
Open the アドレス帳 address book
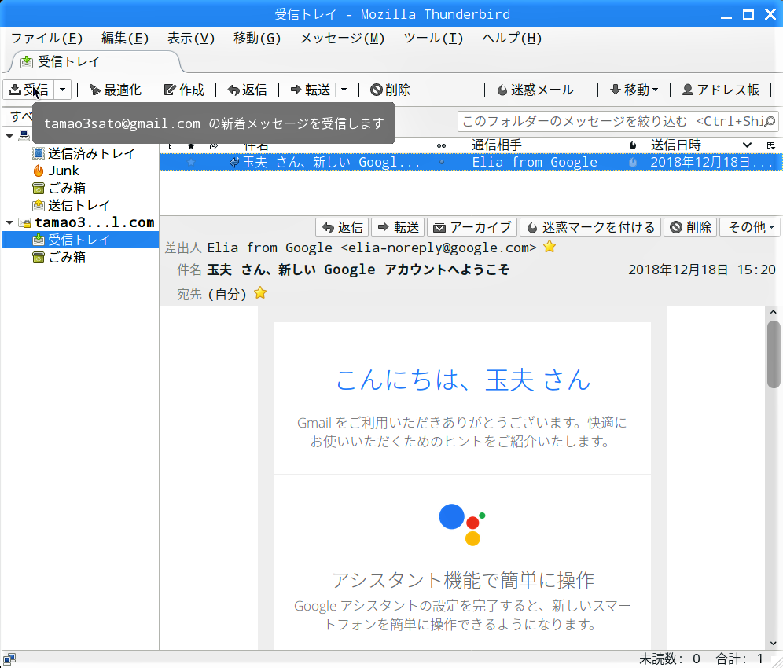pyautogui.click(x=721, y=90)
